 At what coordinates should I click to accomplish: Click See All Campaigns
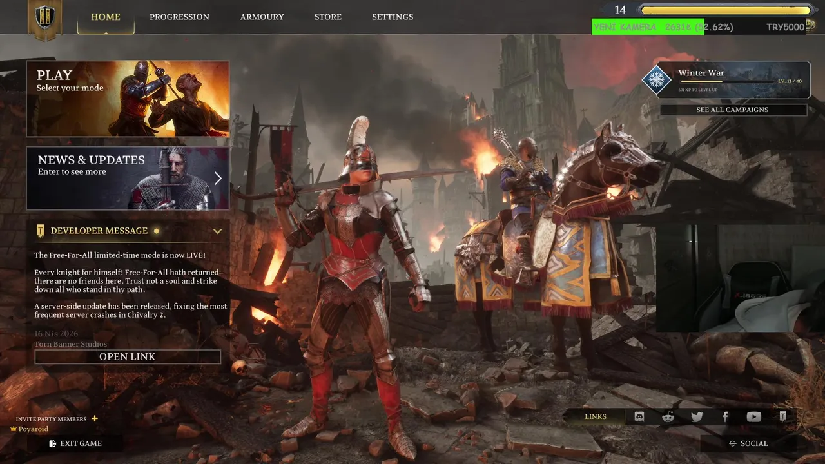733,110
